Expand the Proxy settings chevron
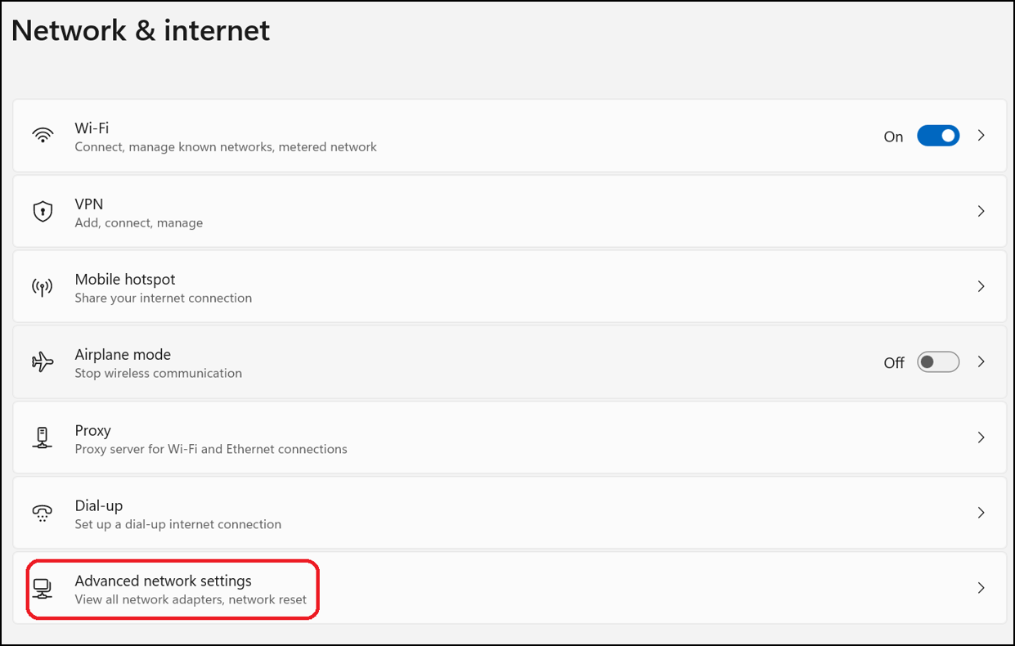Screen dimensions: 1015x646 tap(981, 437)
